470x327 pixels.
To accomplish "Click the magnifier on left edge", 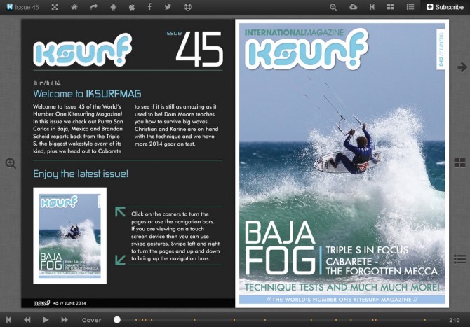I will [11, 163].
